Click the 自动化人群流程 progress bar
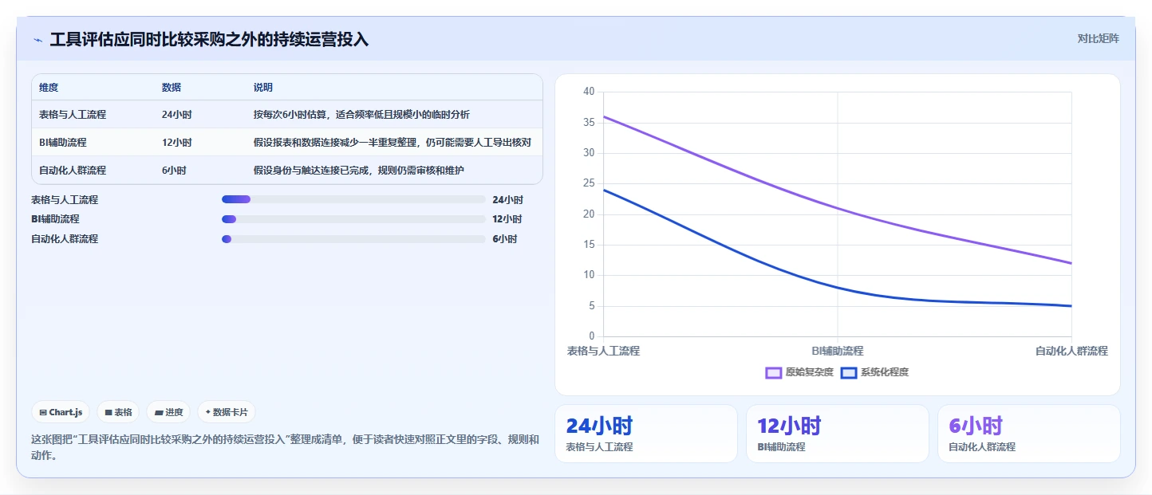This screenshot has height=495, width=1152. tap(353, 239)
